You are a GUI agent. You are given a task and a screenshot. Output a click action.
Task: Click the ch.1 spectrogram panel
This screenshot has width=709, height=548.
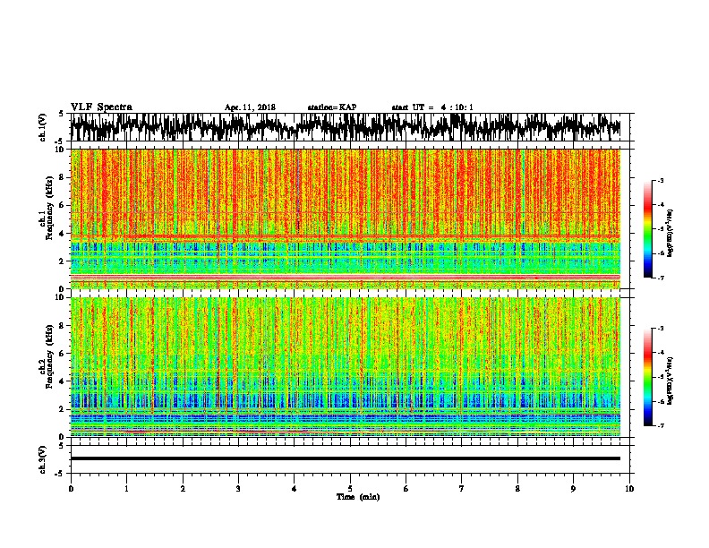pos(346,218)
